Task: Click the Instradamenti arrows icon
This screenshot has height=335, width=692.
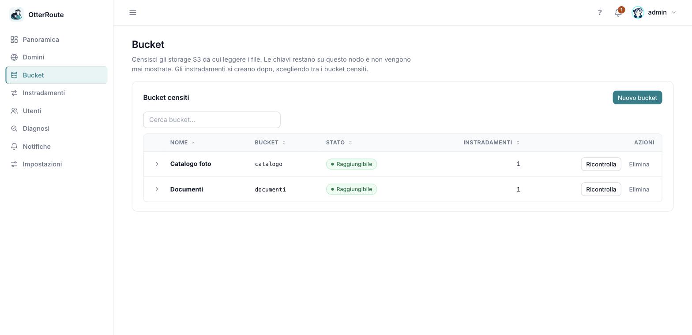Action: [x=14, y=93]
